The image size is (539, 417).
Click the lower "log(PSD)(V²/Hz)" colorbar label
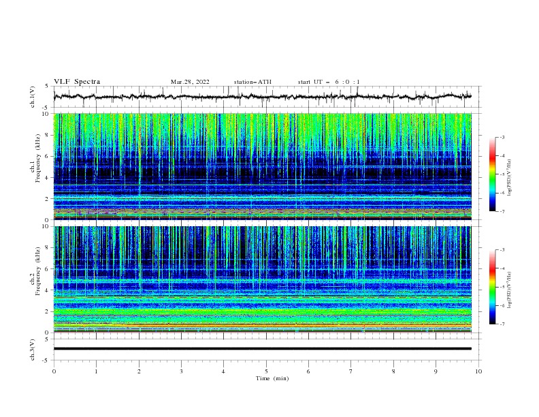click(x=510, y=290)
